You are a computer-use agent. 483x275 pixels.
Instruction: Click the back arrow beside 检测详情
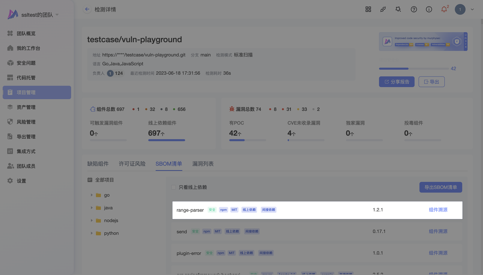tap(87, 9)
